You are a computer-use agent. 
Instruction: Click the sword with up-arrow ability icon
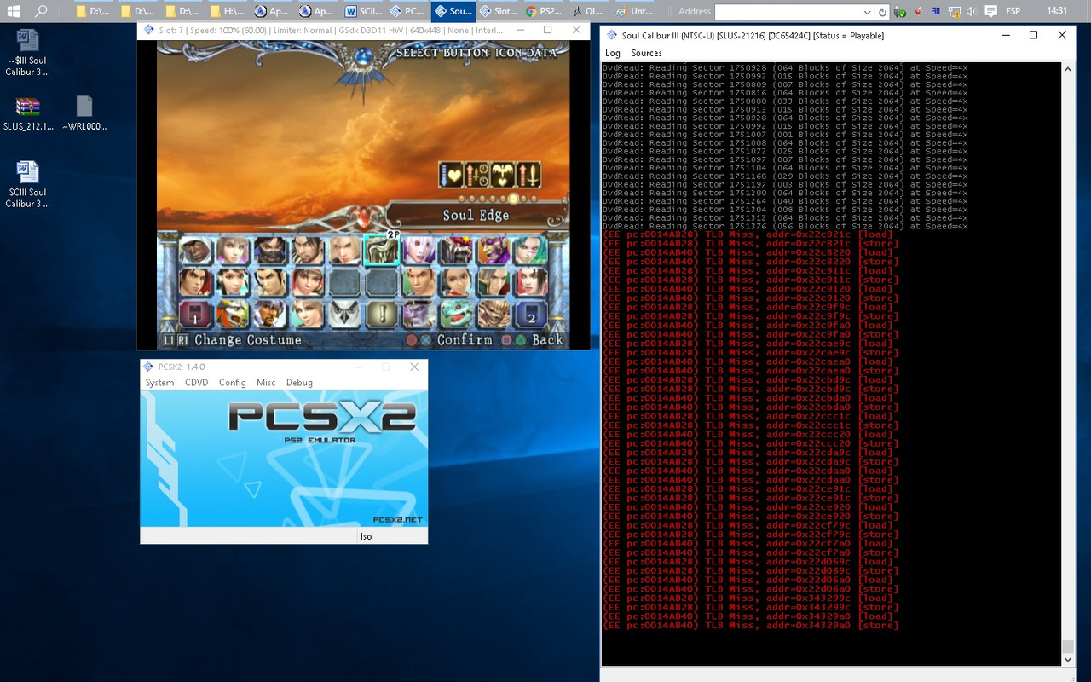pos(528,175)
